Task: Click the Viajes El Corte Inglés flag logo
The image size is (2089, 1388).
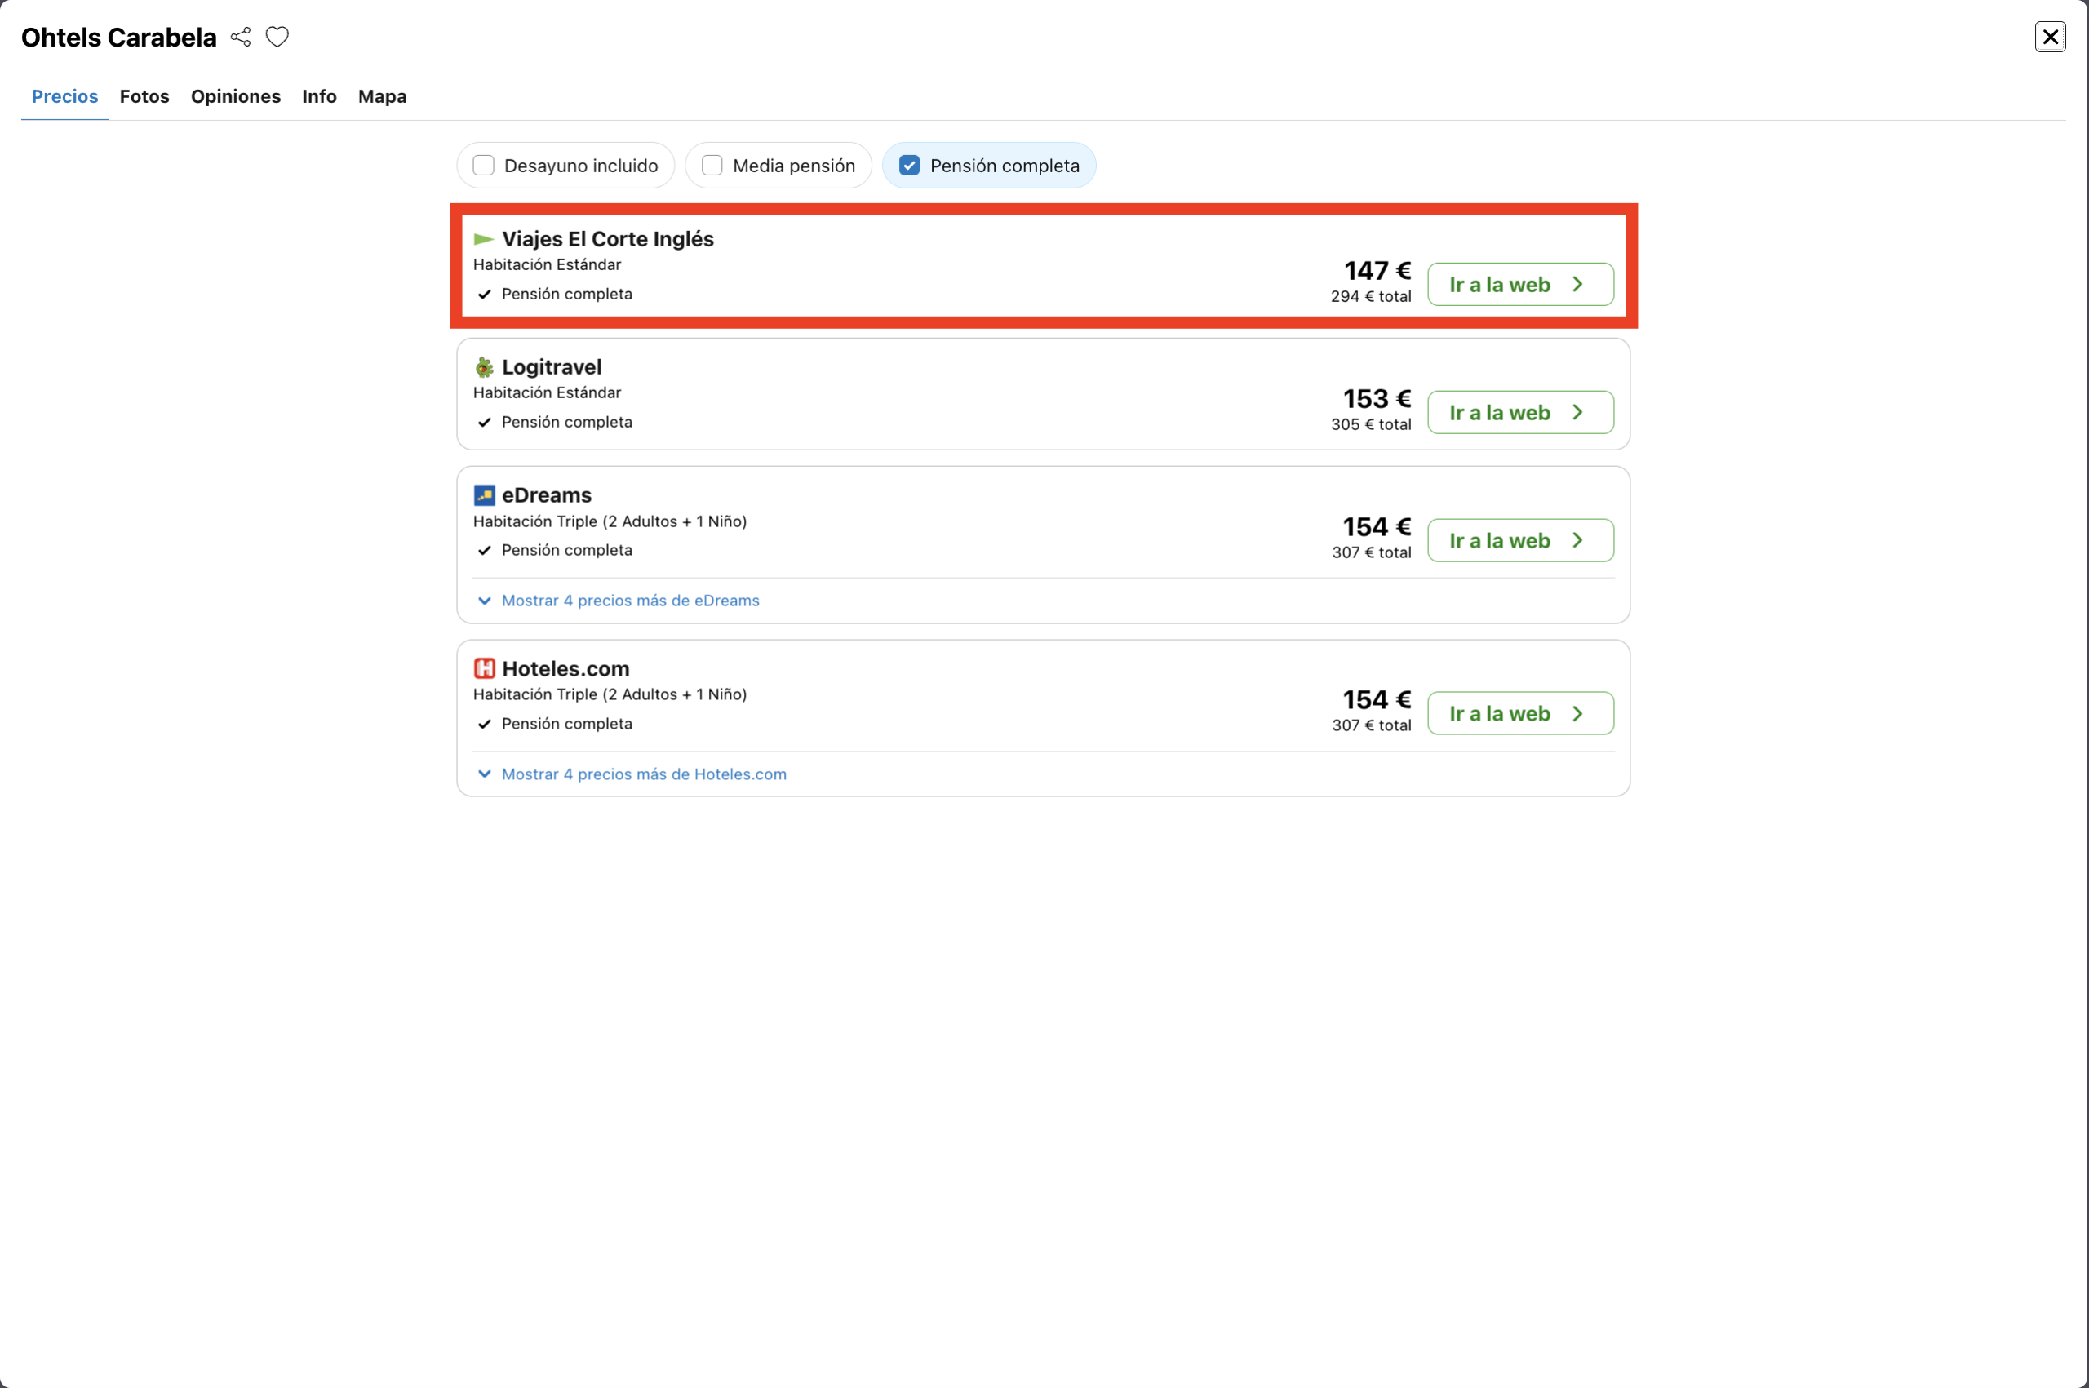Action: click(483, 239)
